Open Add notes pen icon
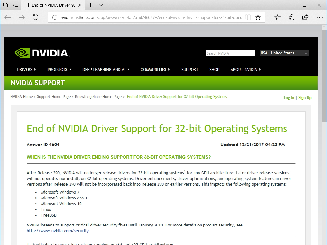This screenshot has width=327, height=245. point(291,17)
